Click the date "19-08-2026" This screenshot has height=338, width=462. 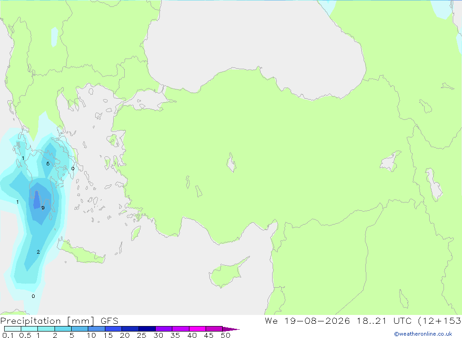[317, 320]
